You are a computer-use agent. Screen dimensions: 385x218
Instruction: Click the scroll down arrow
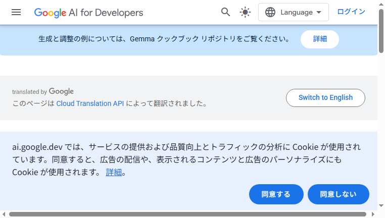381,205
